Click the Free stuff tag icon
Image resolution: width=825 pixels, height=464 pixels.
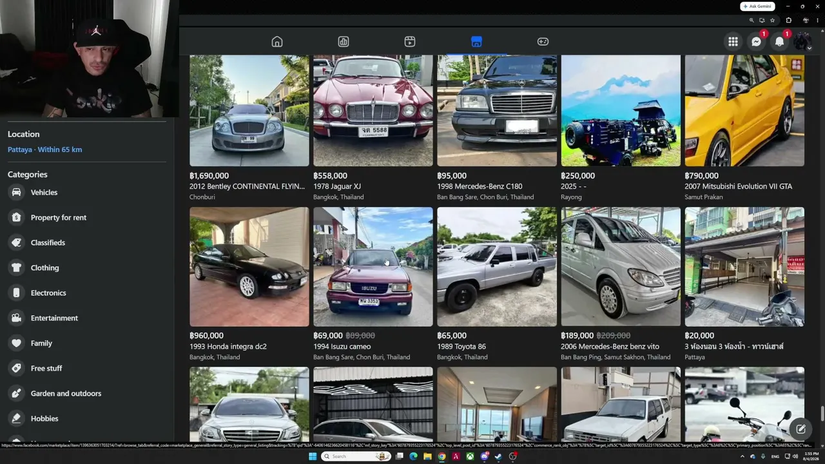17,368
